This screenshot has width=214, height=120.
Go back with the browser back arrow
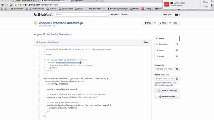[x=3, y=5]
